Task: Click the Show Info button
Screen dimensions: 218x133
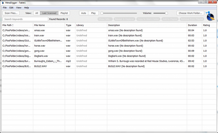Action: [x=105, y=19]
